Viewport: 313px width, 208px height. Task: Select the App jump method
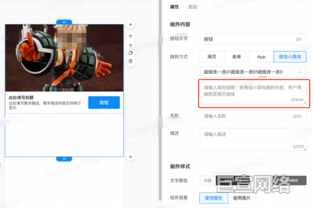coord(261,57)
